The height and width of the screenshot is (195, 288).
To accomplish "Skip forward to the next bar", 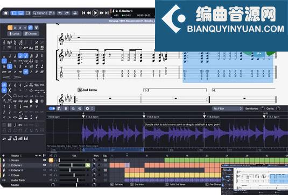I will (101, 13).
